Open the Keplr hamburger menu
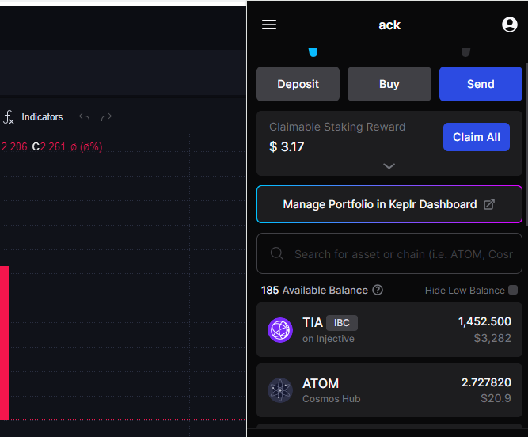 pyautogui.click(x=269, y=25)
